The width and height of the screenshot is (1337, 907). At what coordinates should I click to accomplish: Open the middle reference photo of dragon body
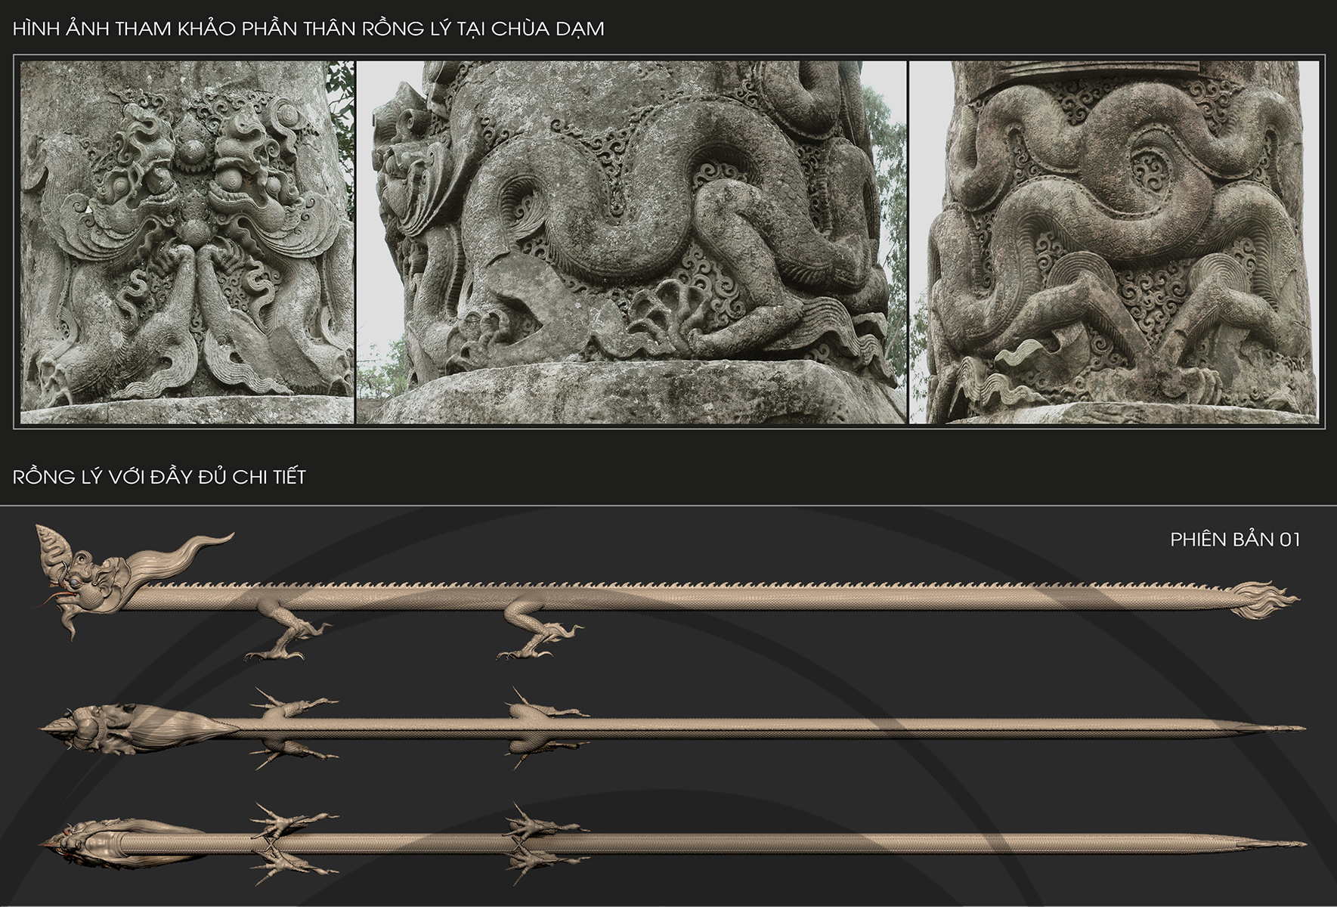point(631,242)
